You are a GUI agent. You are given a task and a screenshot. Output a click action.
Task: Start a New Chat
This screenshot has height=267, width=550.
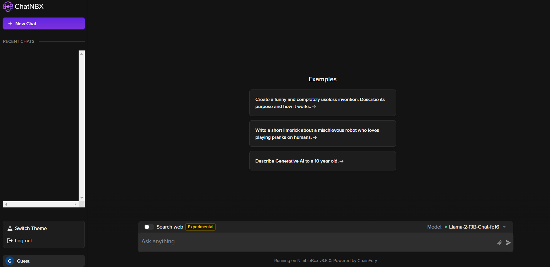coord(44,23)
